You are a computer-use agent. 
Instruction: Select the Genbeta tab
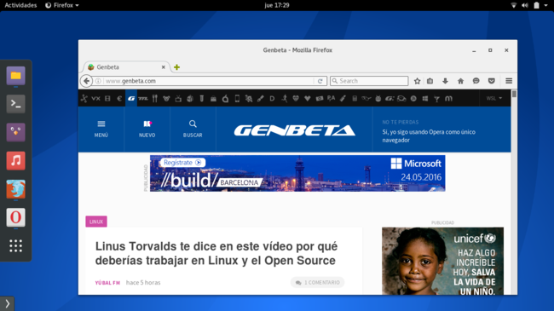click(126, 67)
